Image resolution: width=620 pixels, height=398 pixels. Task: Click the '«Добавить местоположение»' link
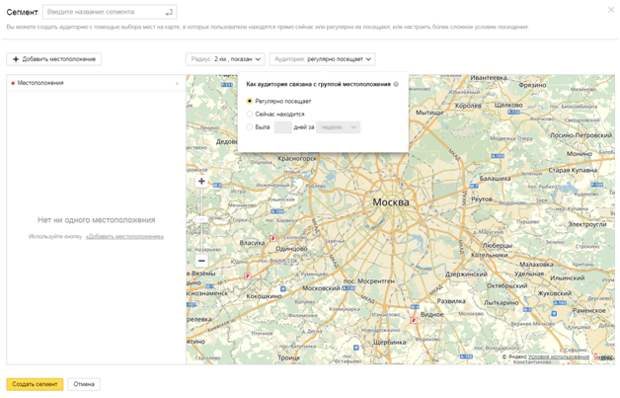[x=124, y=237]
